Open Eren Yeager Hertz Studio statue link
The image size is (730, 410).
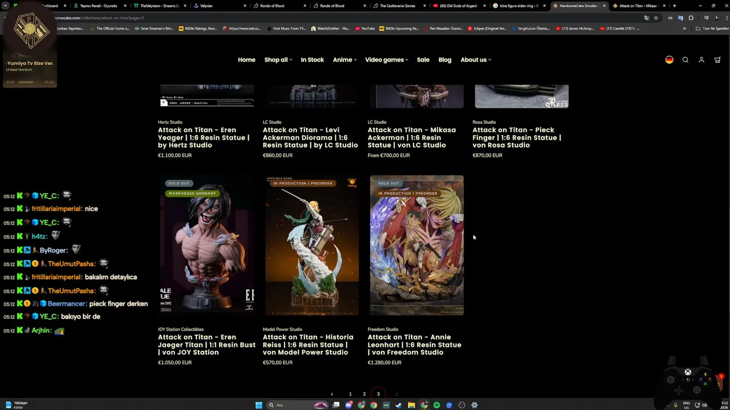204,137
